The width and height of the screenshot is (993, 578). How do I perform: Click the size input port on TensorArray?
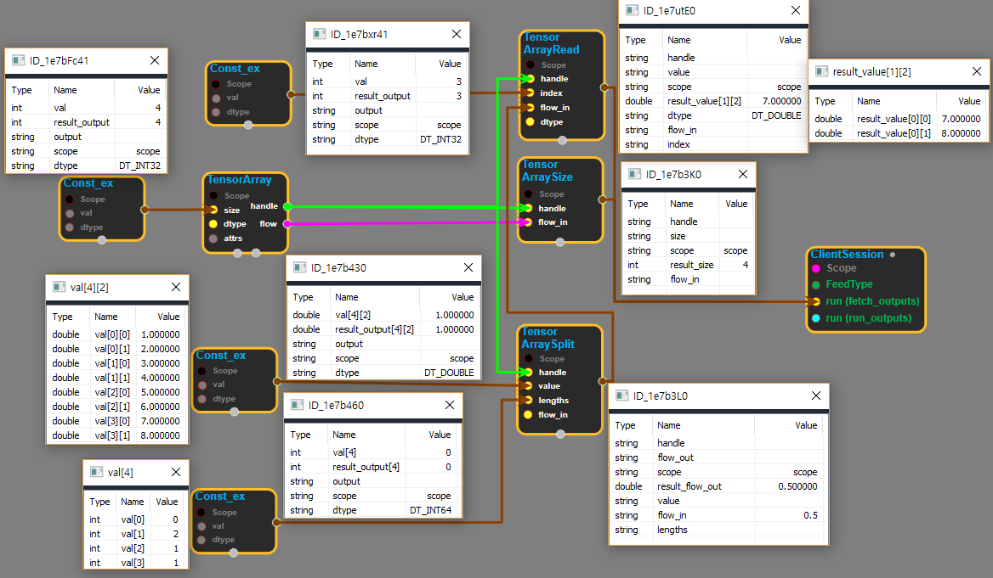point(213,210)
